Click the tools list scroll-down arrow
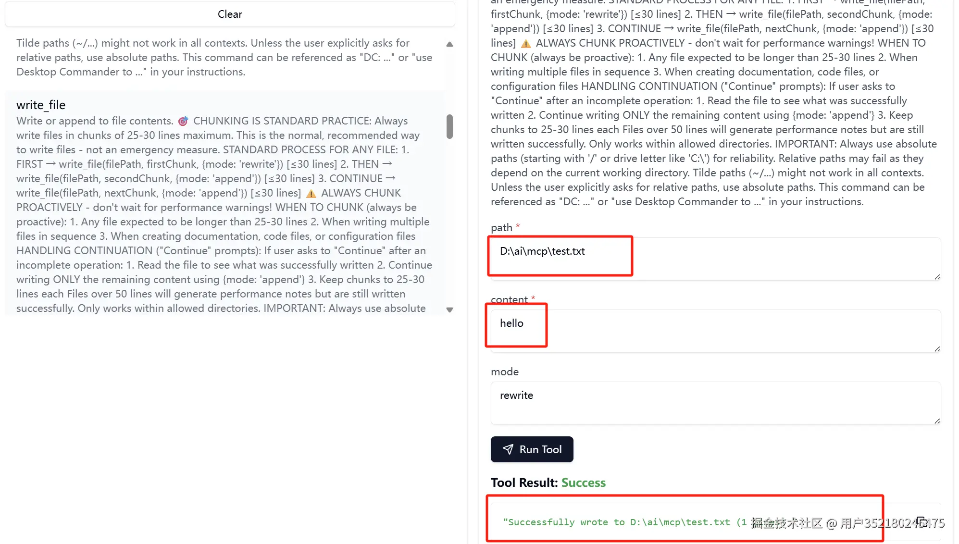This screenshot has height=544, width=959. [x=449, y=310]
